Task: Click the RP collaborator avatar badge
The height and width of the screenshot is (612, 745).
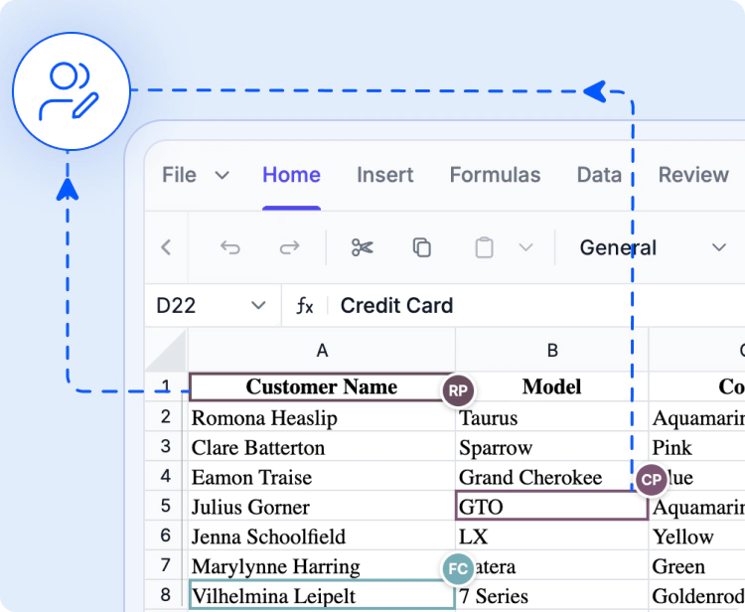Action: (458, 390)
